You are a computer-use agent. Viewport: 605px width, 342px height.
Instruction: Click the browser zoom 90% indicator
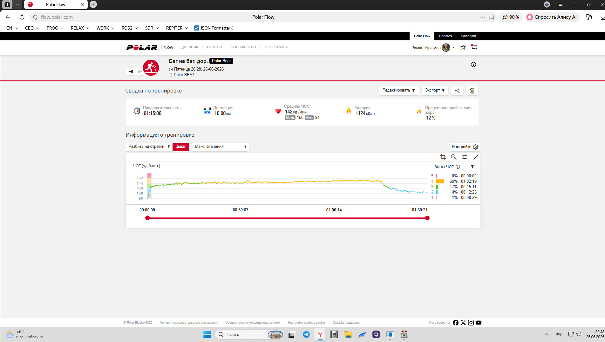(x=511, y=17)
